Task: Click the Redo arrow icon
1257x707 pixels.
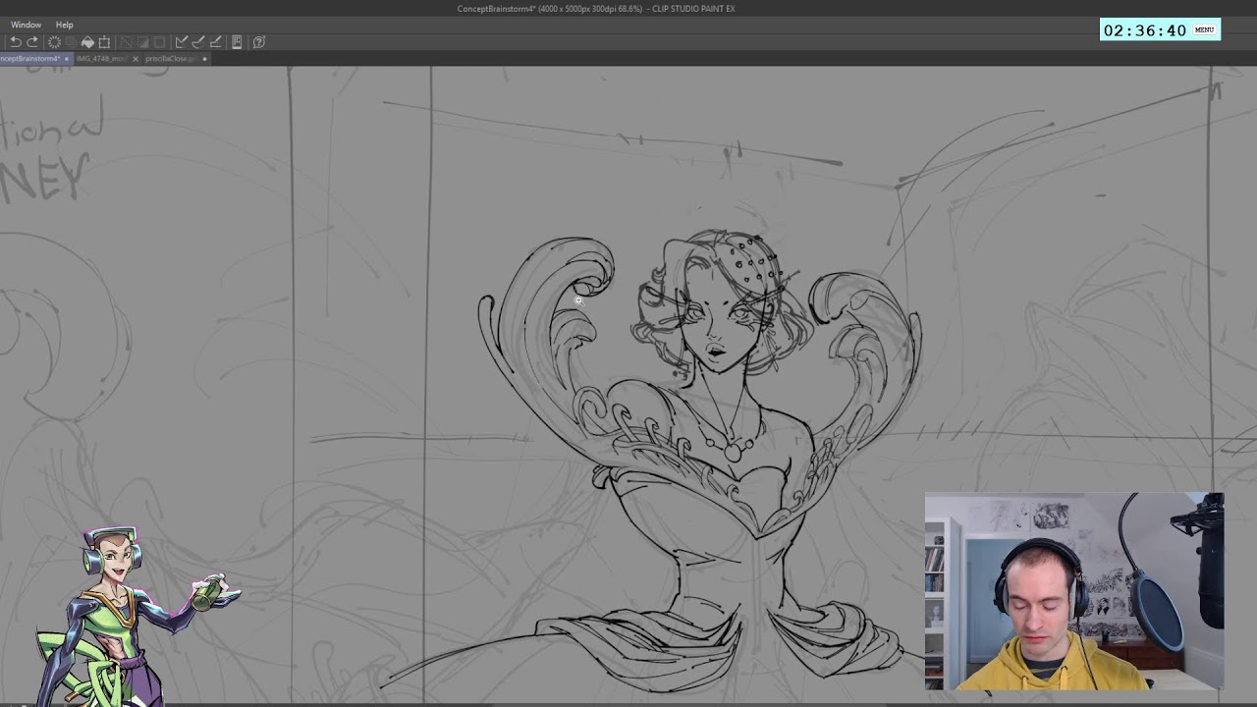Action: click(32, 42)
